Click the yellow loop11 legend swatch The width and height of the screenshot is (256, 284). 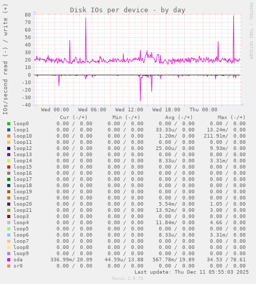[x=9, y=142]
